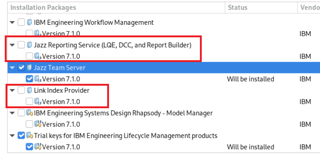Click the Rhapsody Model Manager package icon

pyautogui.click(x=30, y=113)
